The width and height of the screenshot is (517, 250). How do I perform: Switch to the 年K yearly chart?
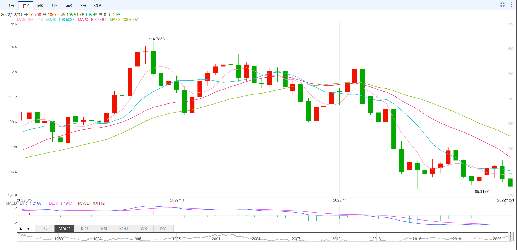point(69,6)
